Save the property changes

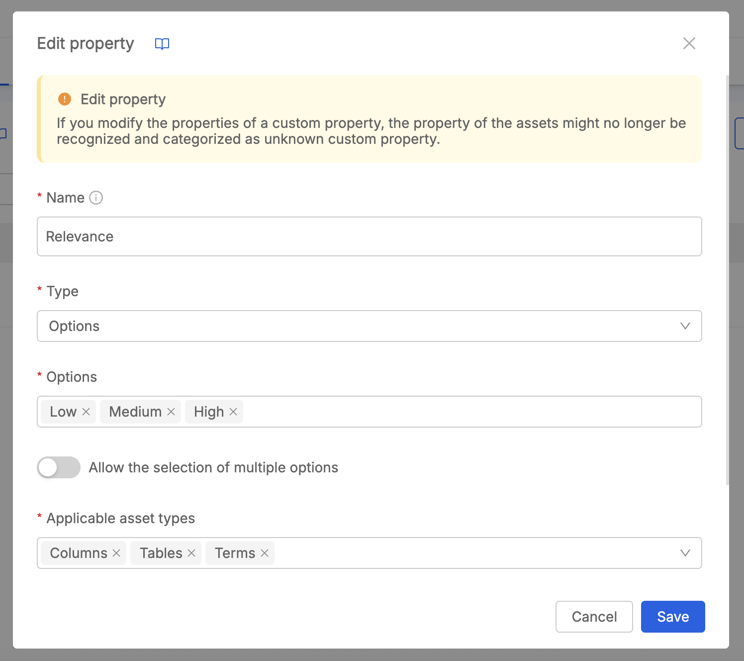point(673,617)
